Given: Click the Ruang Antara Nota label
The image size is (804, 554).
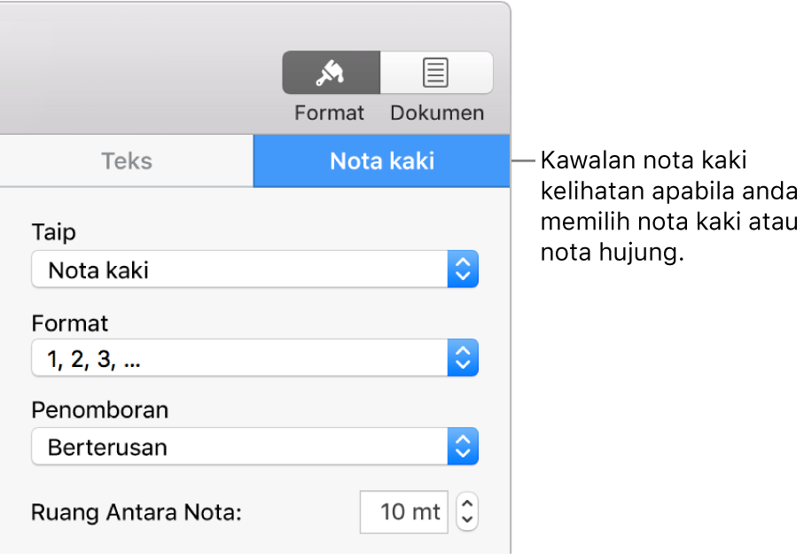Looking at the screenshot, I should [x=137, y=512].
